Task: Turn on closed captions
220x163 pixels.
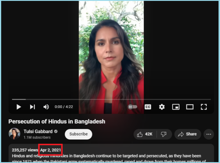Action: point(148,107)
